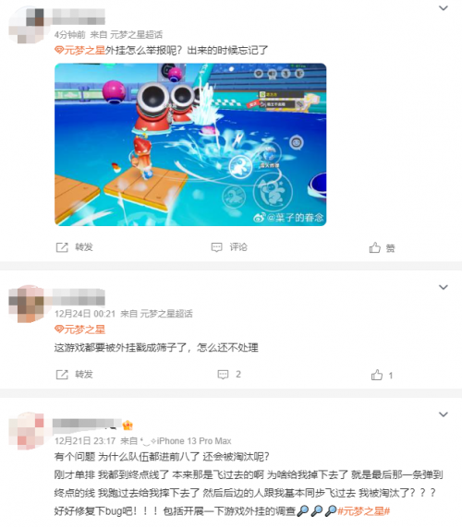The image size is (462, 527).
Task: Open comments on the first post
Action: (217, 247)
